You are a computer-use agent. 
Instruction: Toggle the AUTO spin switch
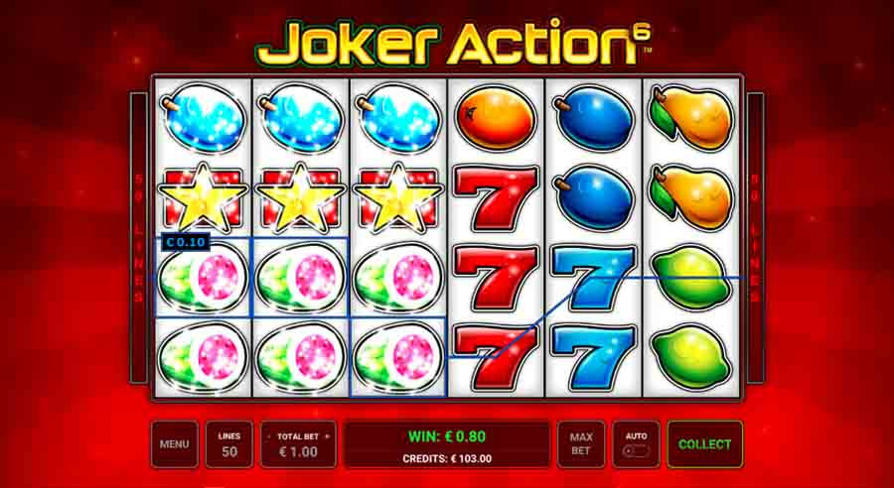pos(637,451)
